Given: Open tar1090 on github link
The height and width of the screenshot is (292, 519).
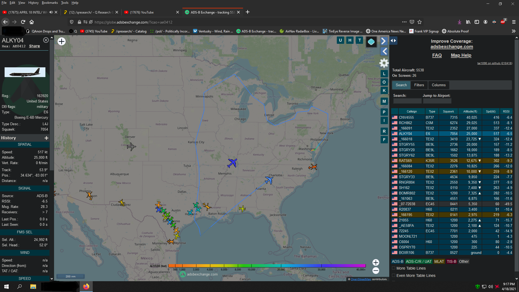Looking at the screenshot, I should pyautogui.click(x=494, y=63).
